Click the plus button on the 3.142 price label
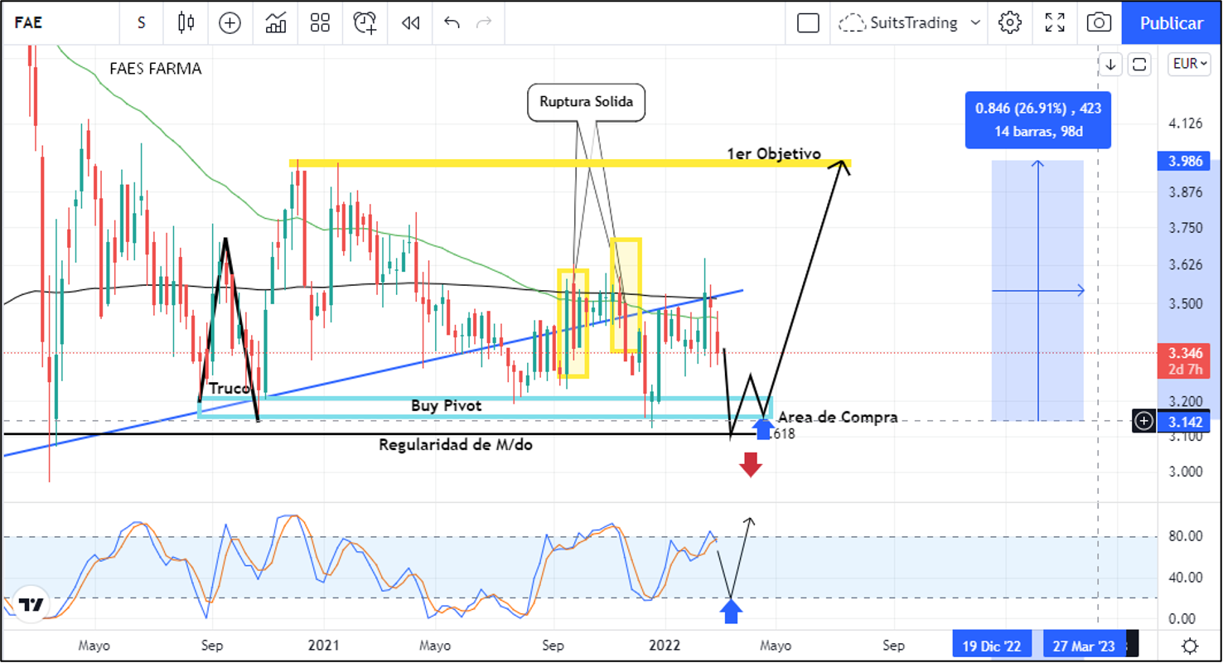This screenshot has height=663, width=1223. [x=1144, y=422]
